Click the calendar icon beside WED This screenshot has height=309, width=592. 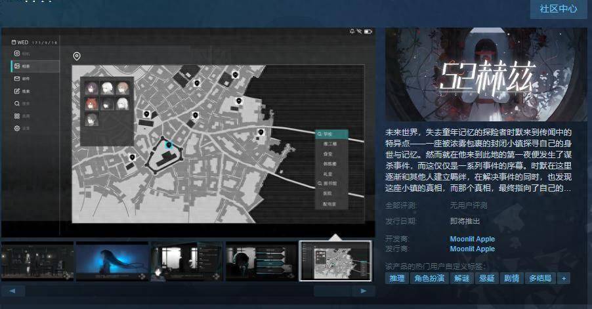pos(14,42)
